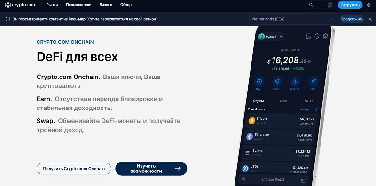The image size is (376, 186).
Task: Click the Browse Web3 input
Action: click(273, 179)
